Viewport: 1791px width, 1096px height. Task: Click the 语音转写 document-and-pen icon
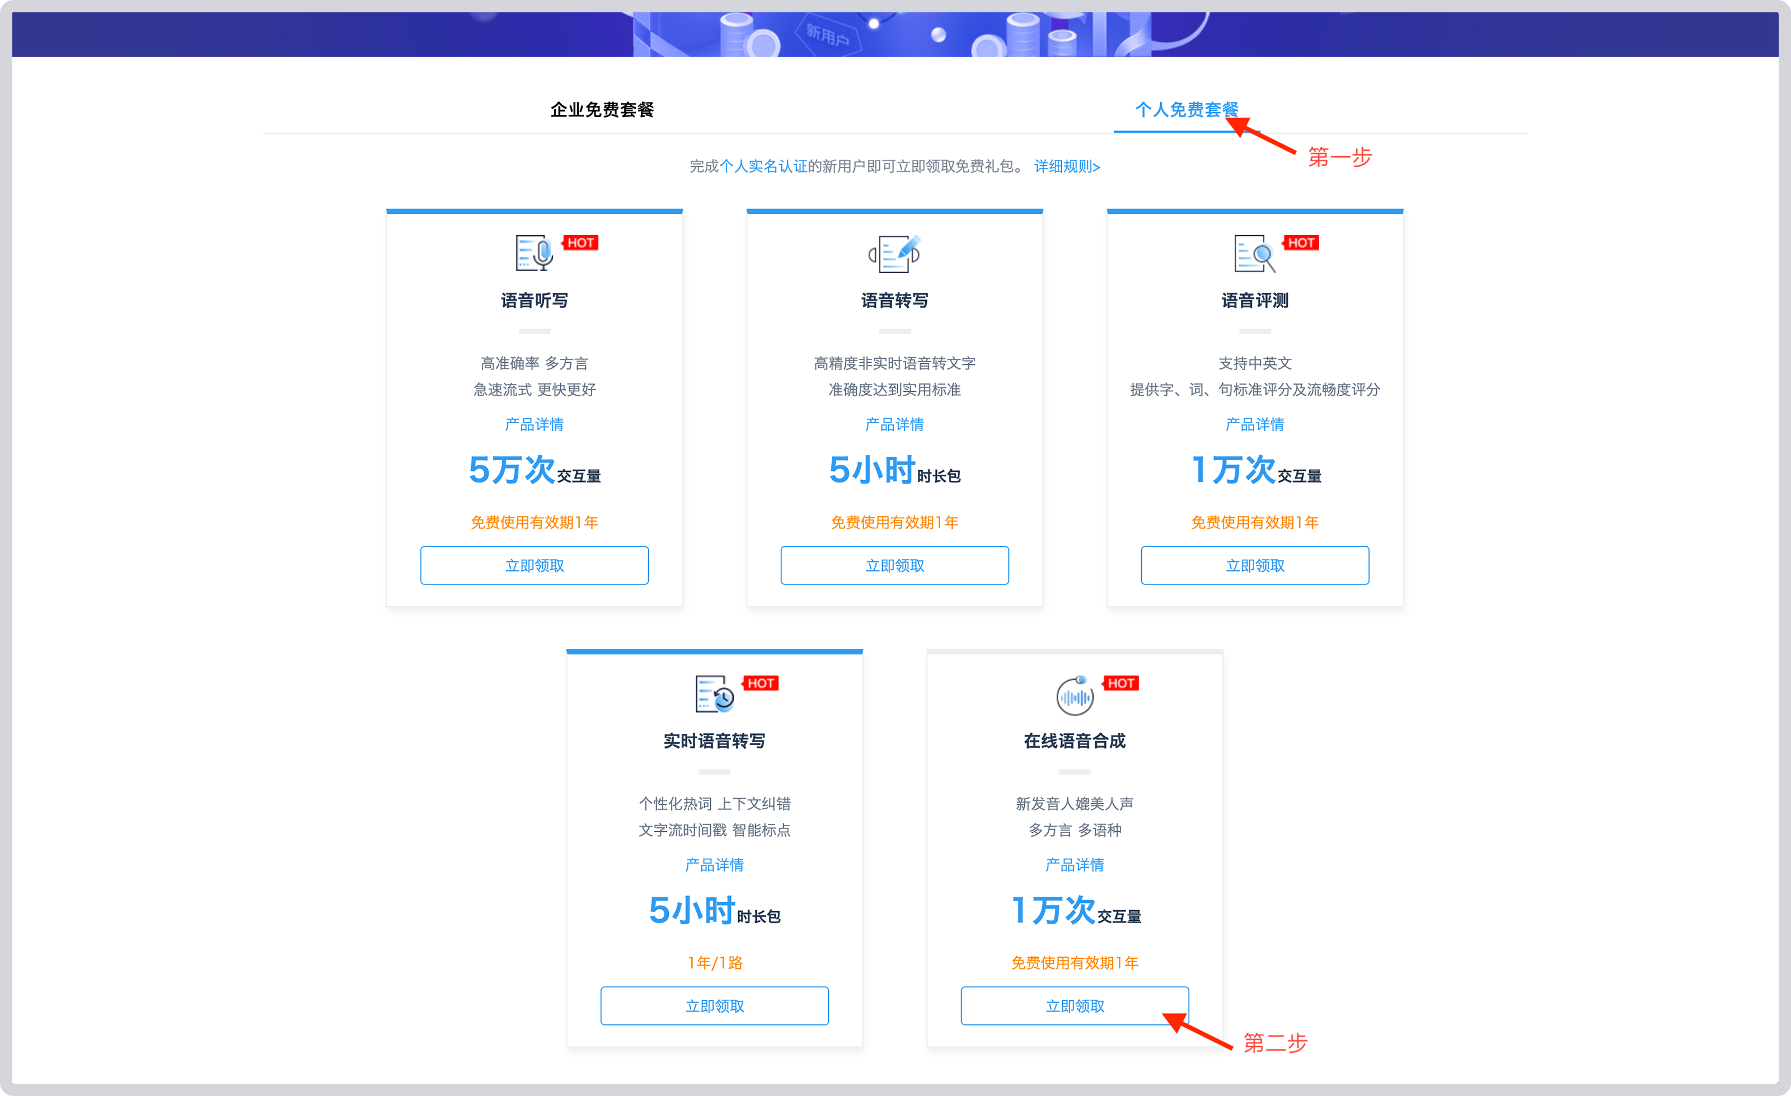tap(894, 254)
